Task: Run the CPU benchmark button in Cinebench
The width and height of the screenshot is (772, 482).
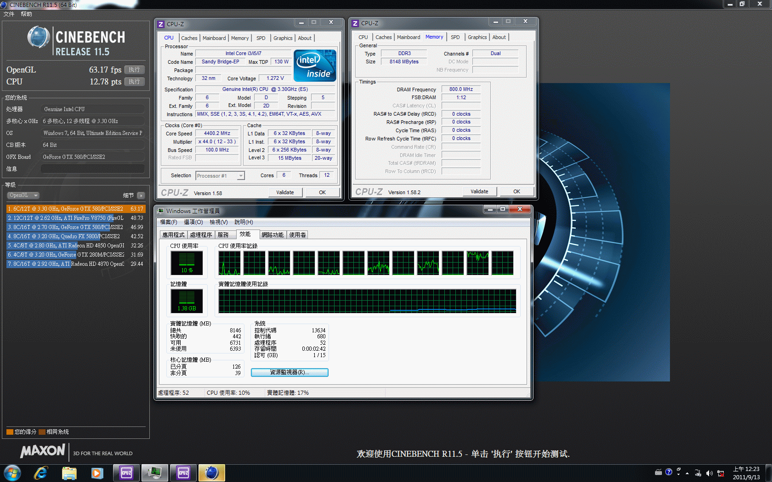Action: pyautogui.click(x=134, y=82)
